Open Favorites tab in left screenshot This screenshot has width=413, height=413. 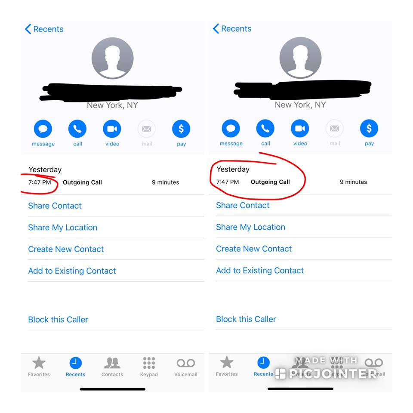pyautogui.click(x=39, y=367)
